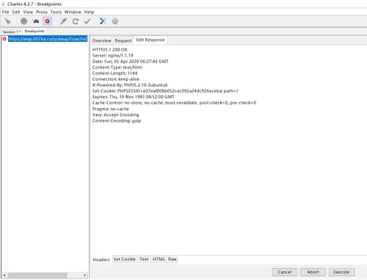Click the Abort button
The width and height of the screenshot is (367, 280).
pos(313,272)
